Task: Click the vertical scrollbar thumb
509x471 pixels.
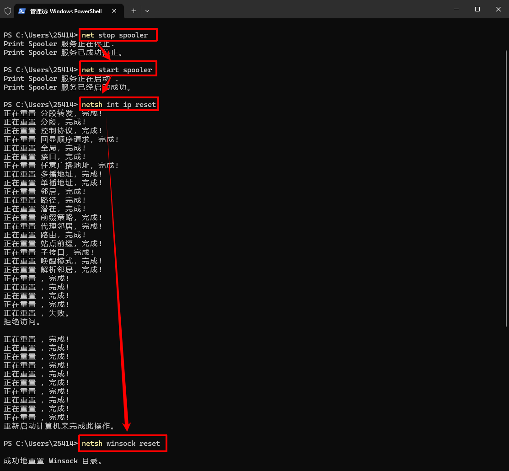Action: click(506, 188)
